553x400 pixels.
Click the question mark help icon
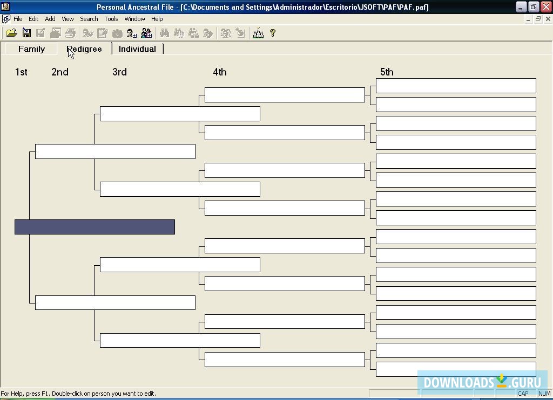click(x=273, y=33)
